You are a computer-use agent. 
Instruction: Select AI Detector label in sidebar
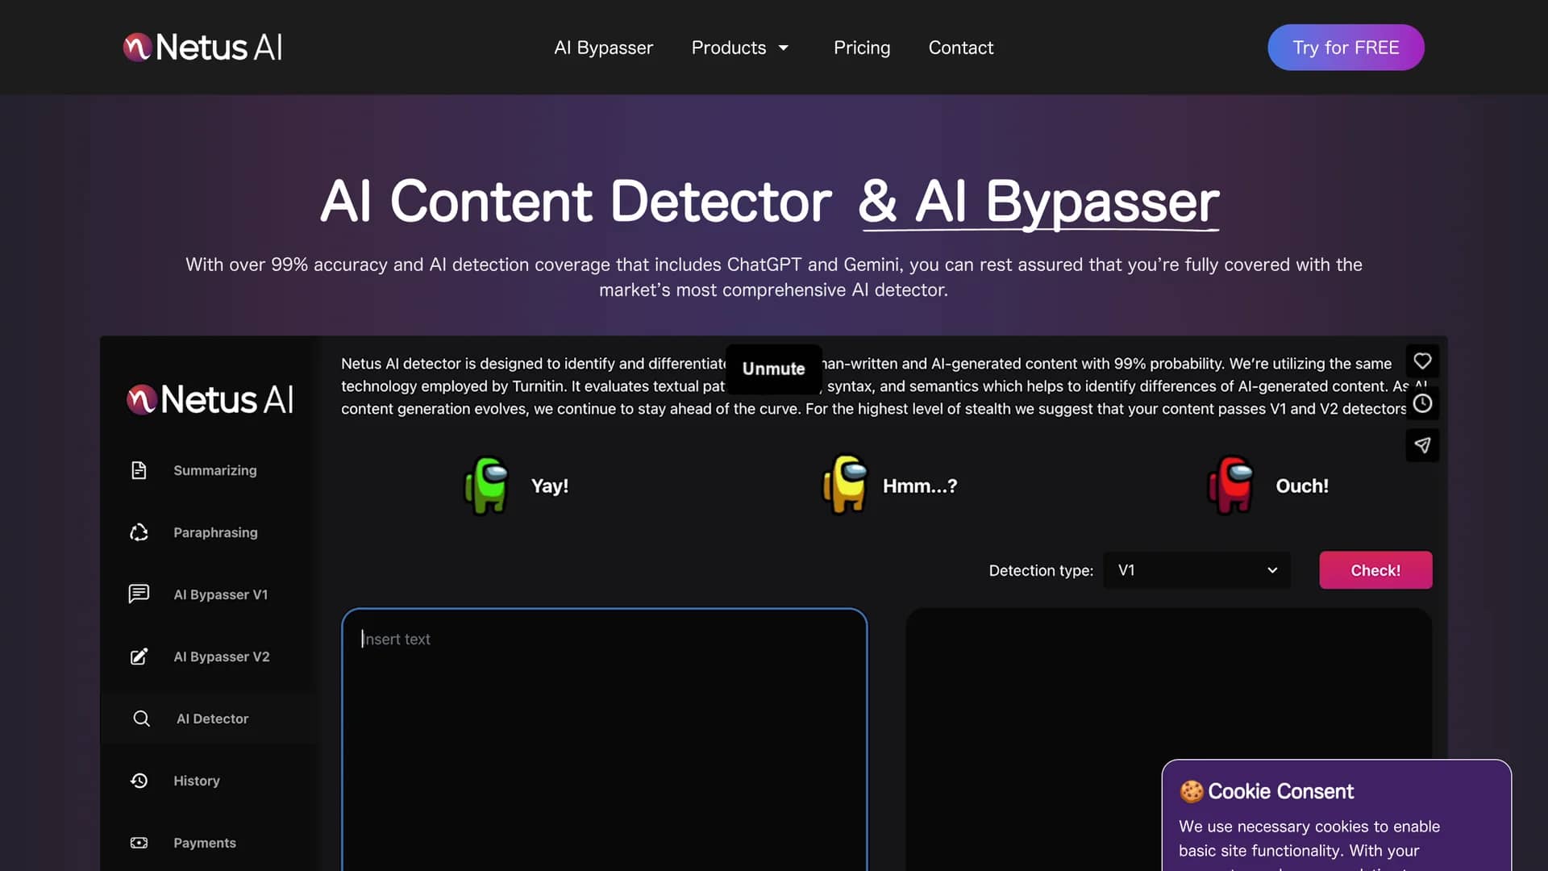[212, 719]
